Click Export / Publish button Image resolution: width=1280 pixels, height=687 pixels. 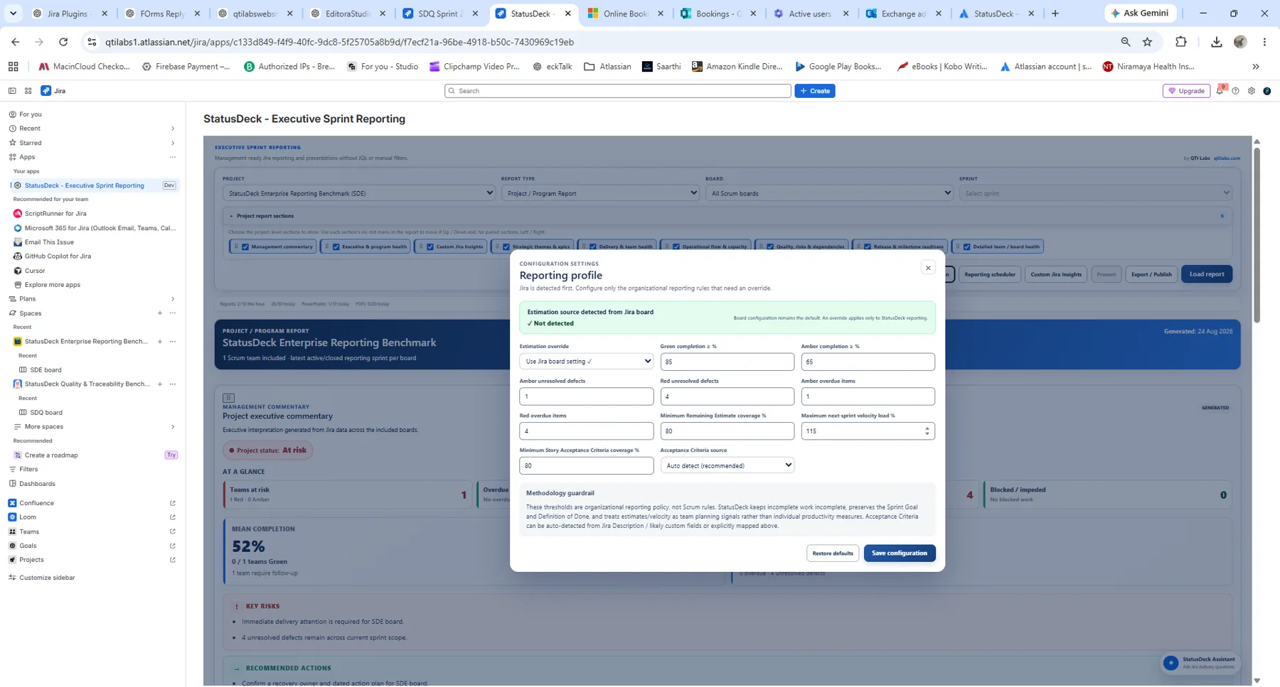click(x=1151, y=274)
